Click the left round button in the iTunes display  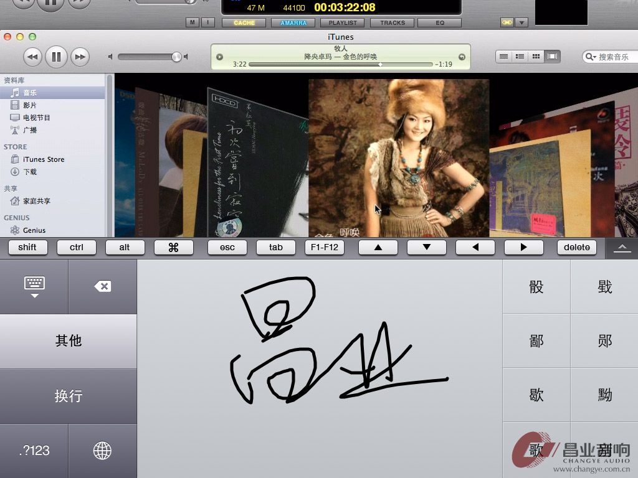click(220, 57)
